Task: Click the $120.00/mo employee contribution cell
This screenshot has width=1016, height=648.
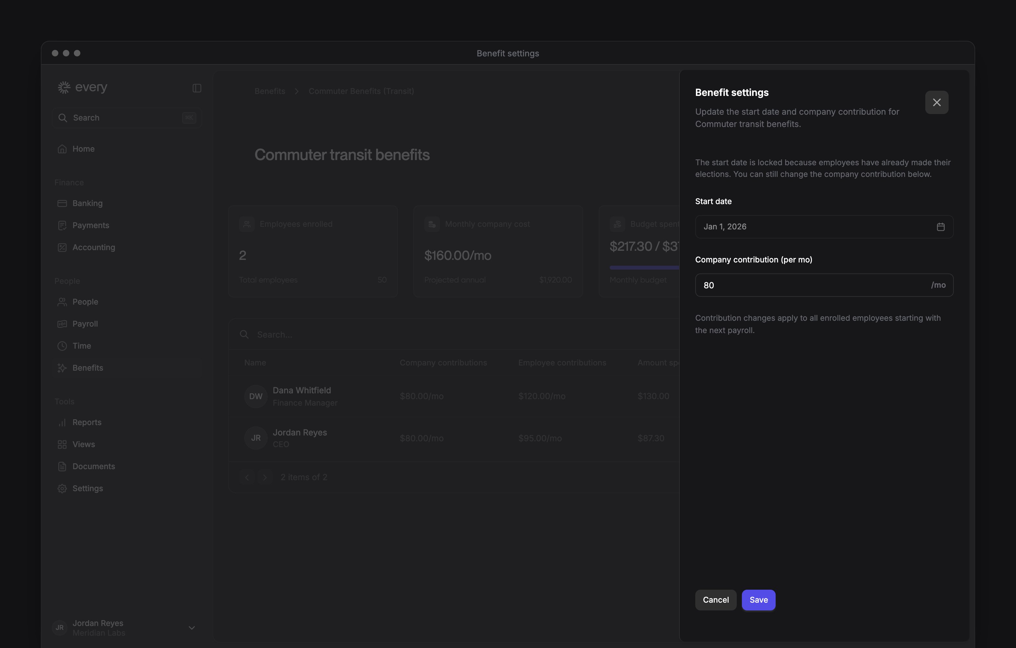Action: point(541,396)
